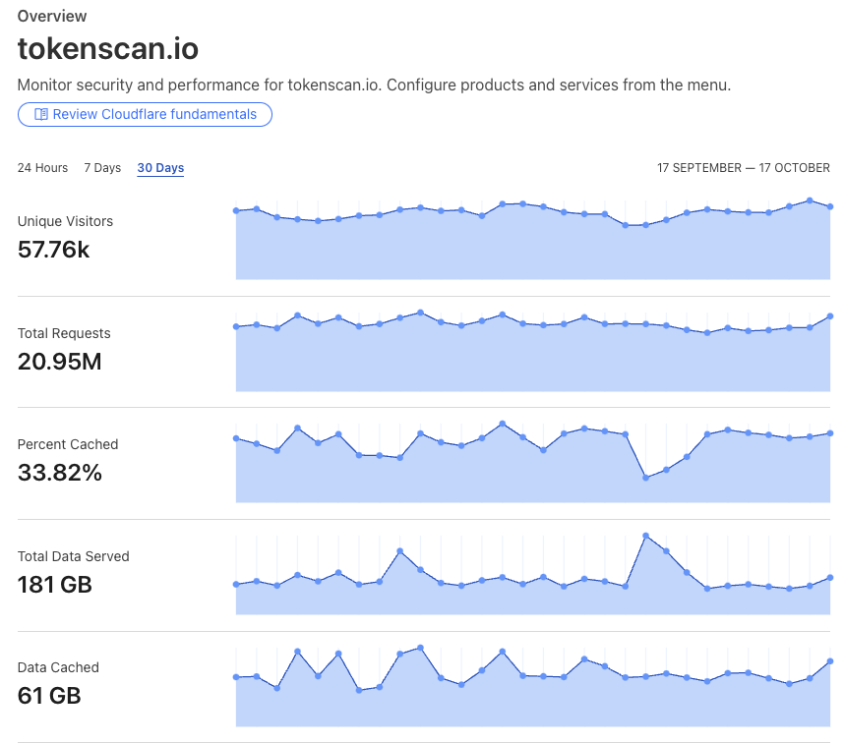The height and width of the screenshot is (743, 844).
Task: Click the Total Data Served 181 GB value
Action: pos(55,585)
